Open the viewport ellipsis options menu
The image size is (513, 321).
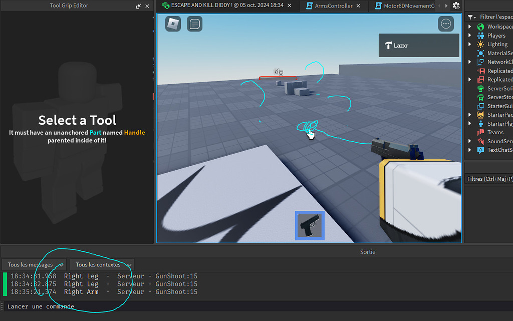445,24
